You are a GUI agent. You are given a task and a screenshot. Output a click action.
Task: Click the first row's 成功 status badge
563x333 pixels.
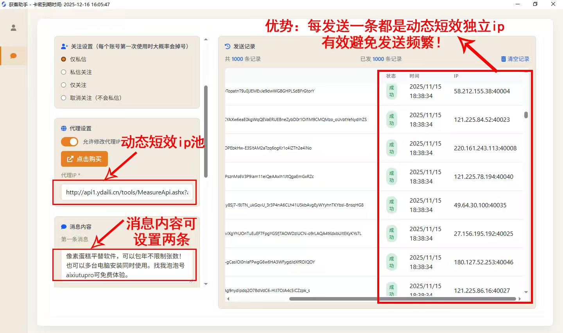[x=391, y=91]
